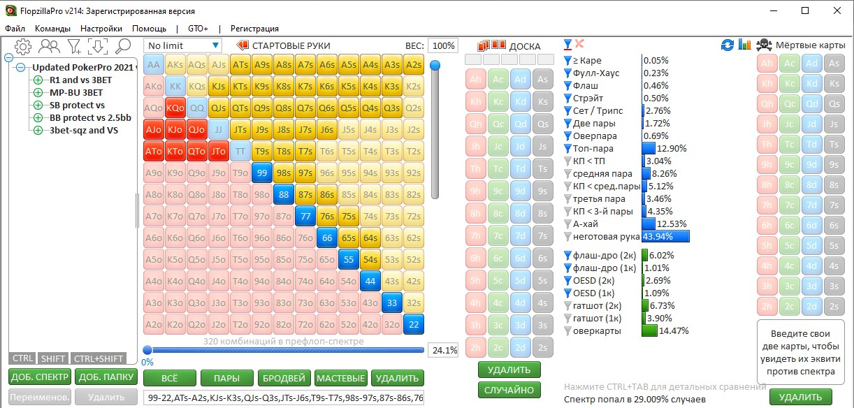This screenshot has height=408, width=854.
Task: Enable the А-хай filter funnel
Action: [568, 224]
